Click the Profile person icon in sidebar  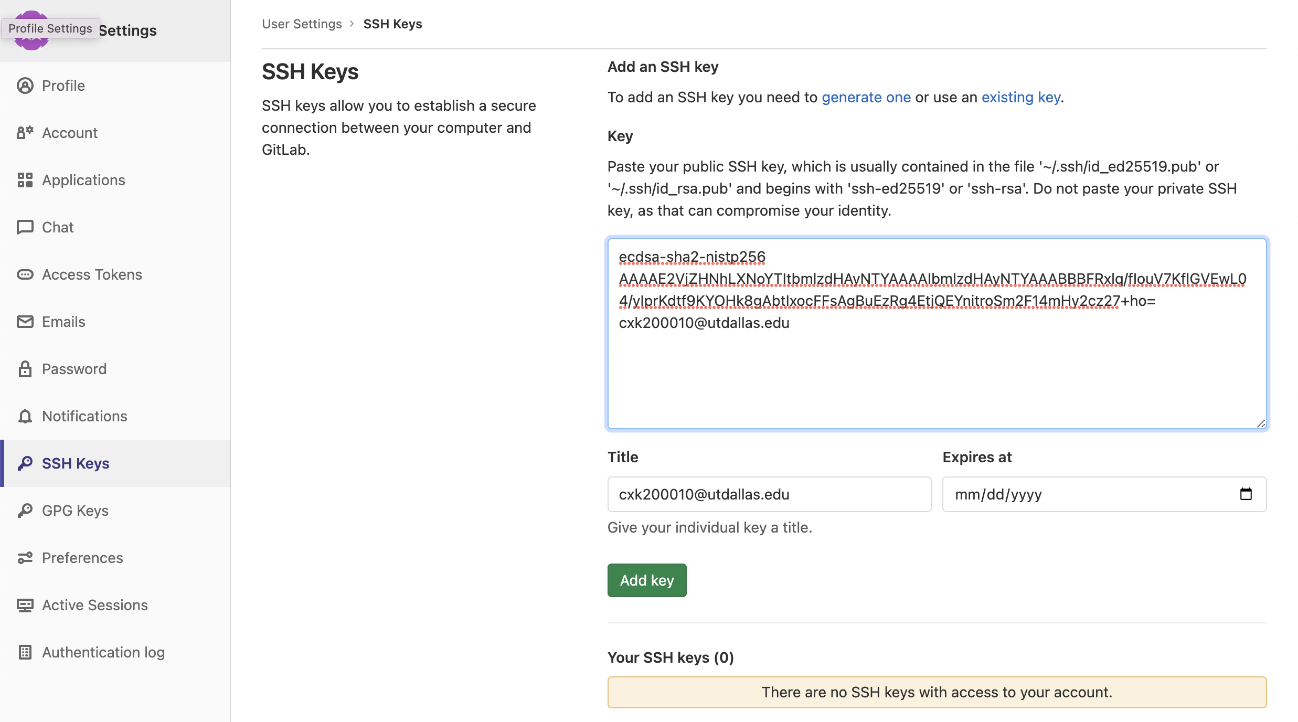point(25,86)
